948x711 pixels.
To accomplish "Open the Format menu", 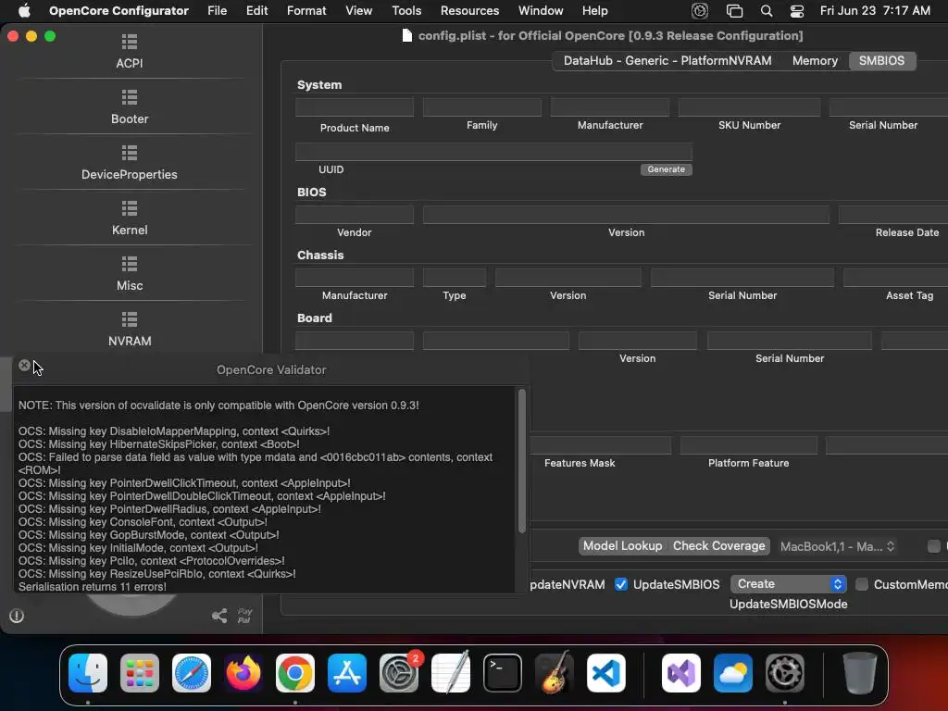I will point(306,10).
